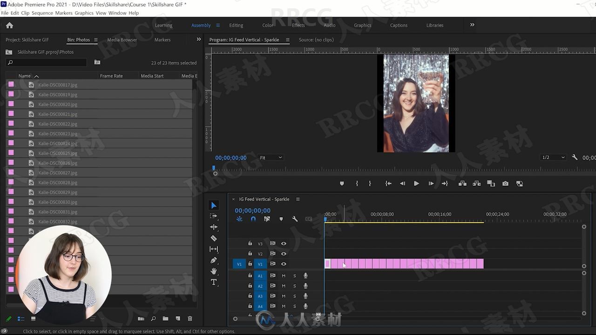
Task: Toggle lock on track V3
Action: tap(250, 243)
